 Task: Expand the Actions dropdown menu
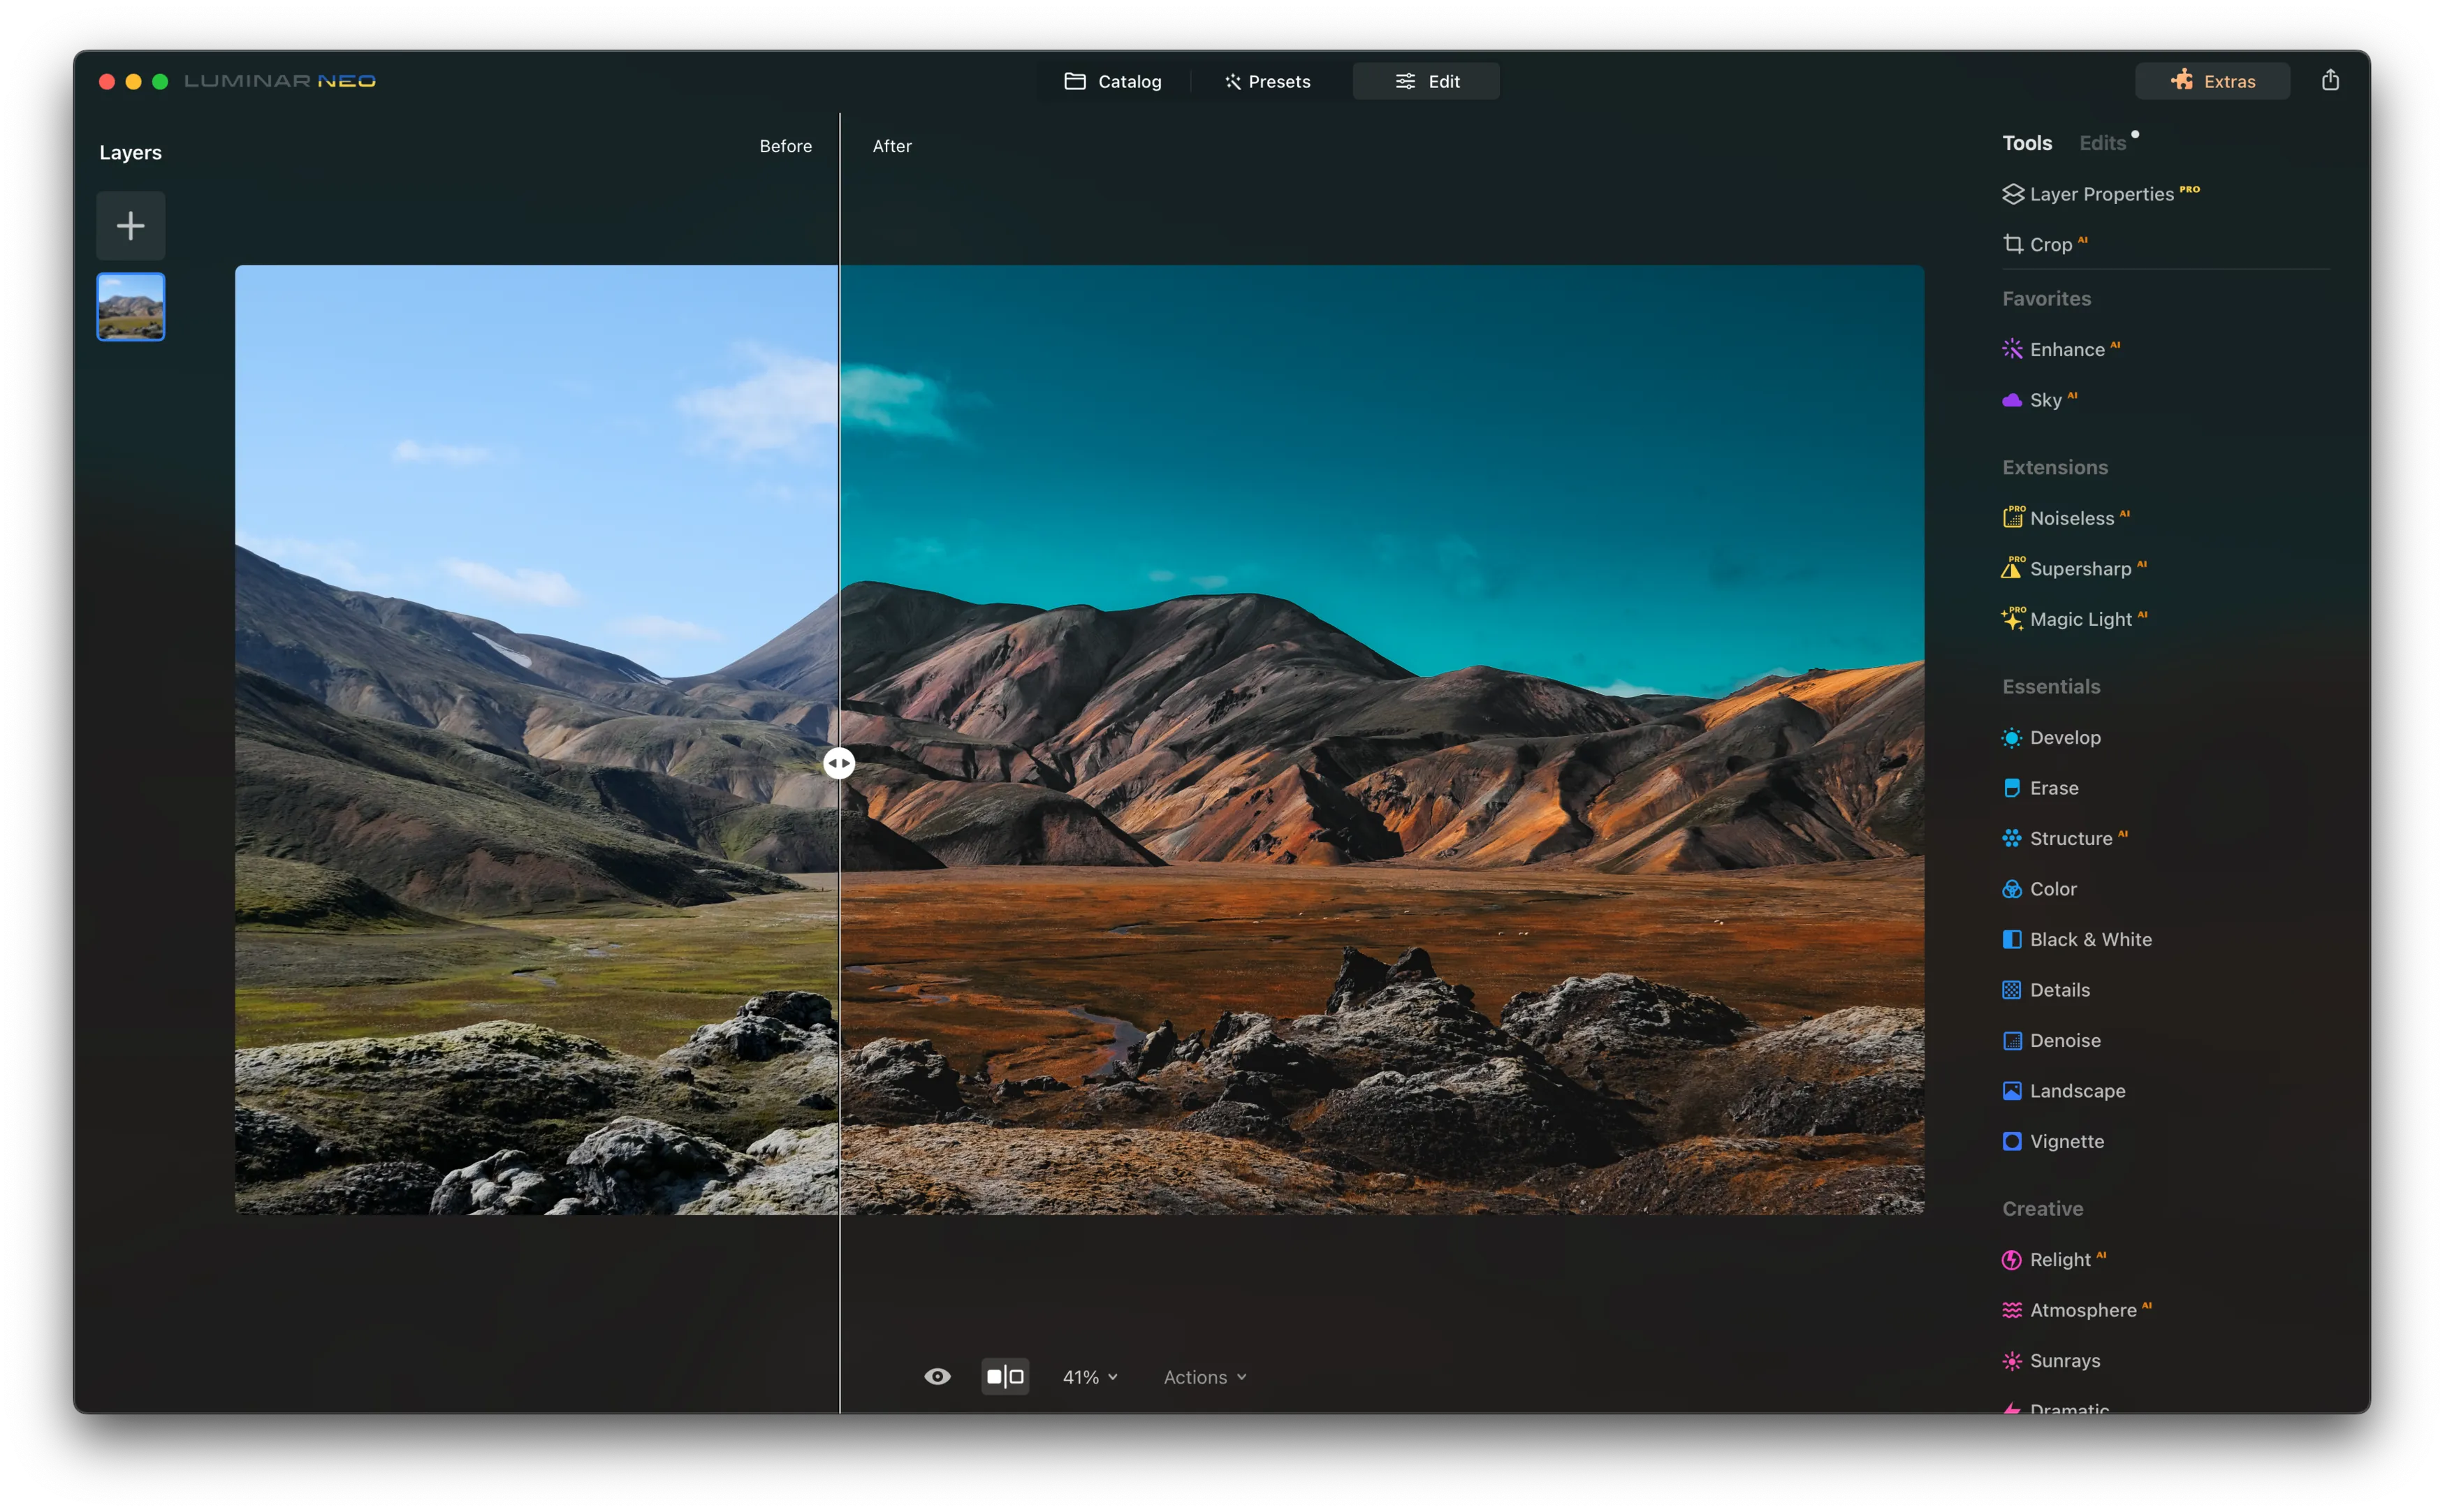[1205, 1377]
